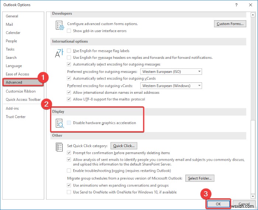258x210 pixels.
Task: Enable Show add-in user interface errors
Action: click(69, 31)
